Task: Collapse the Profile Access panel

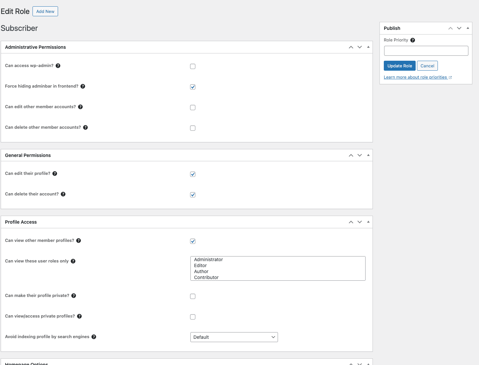Action: point(368,222)
